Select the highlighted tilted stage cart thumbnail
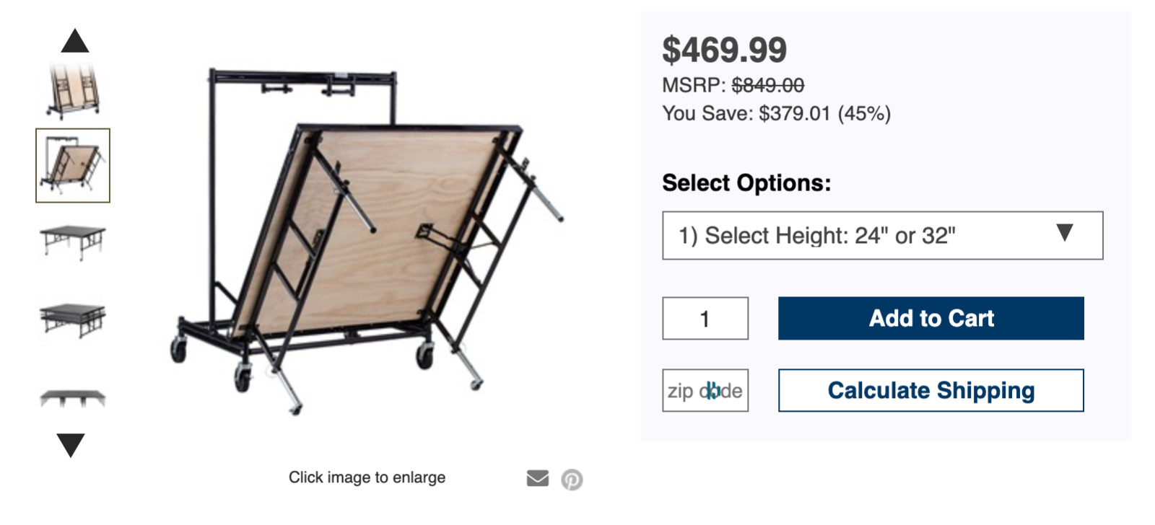Screen dimensions: 1155x525 pos(73,166)
